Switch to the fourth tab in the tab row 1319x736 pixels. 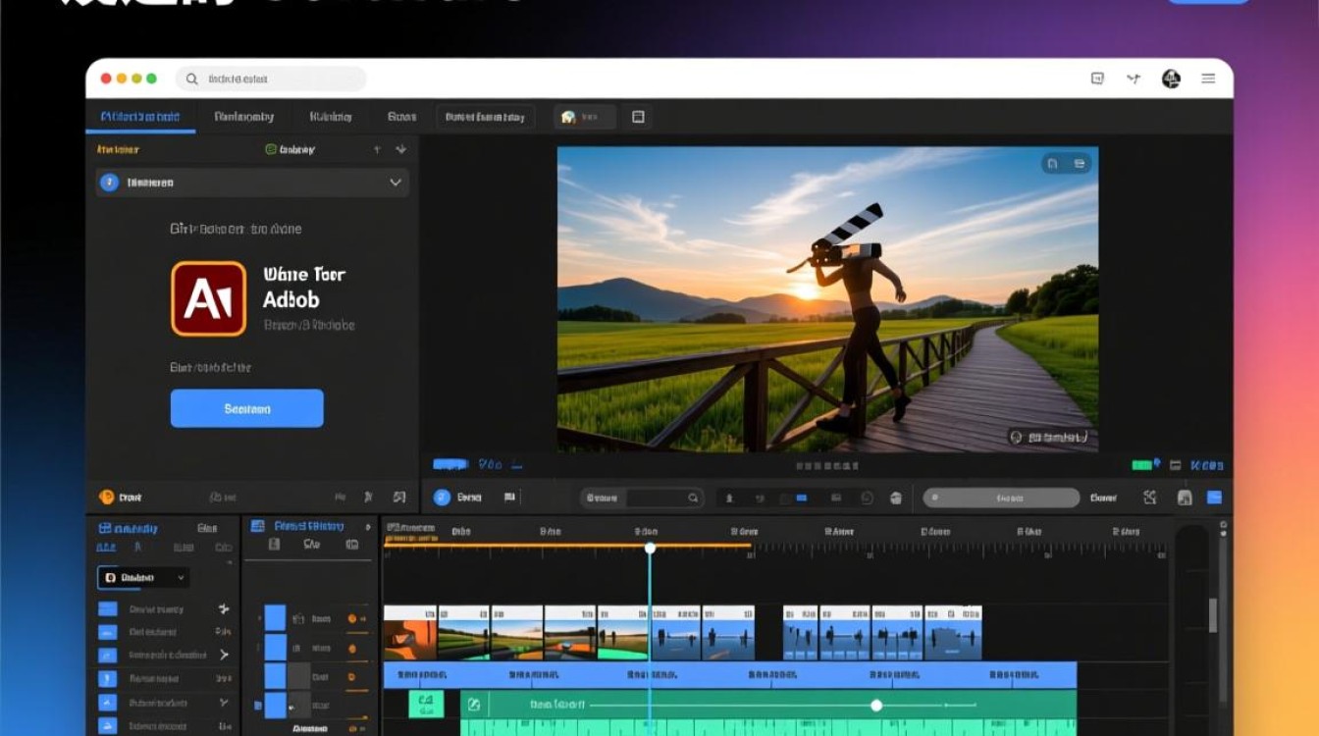401,117
